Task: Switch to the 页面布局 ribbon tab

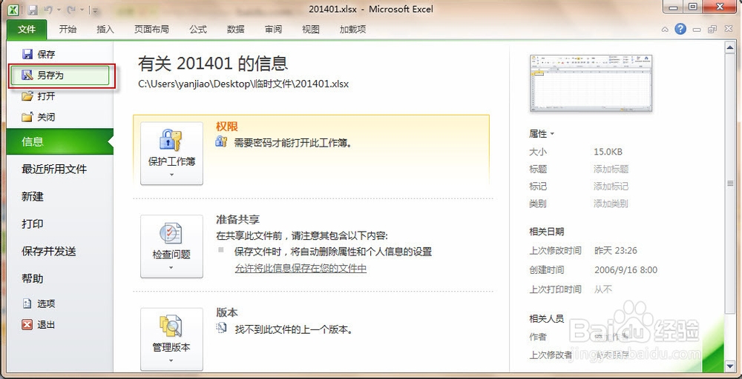Action: (x=151, y=30)
